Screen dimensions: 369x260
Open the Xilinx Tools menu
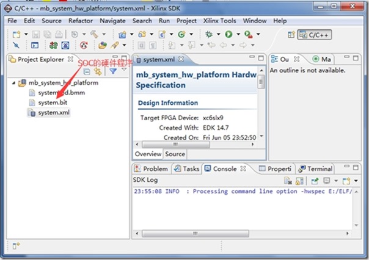tap(221, 21)
